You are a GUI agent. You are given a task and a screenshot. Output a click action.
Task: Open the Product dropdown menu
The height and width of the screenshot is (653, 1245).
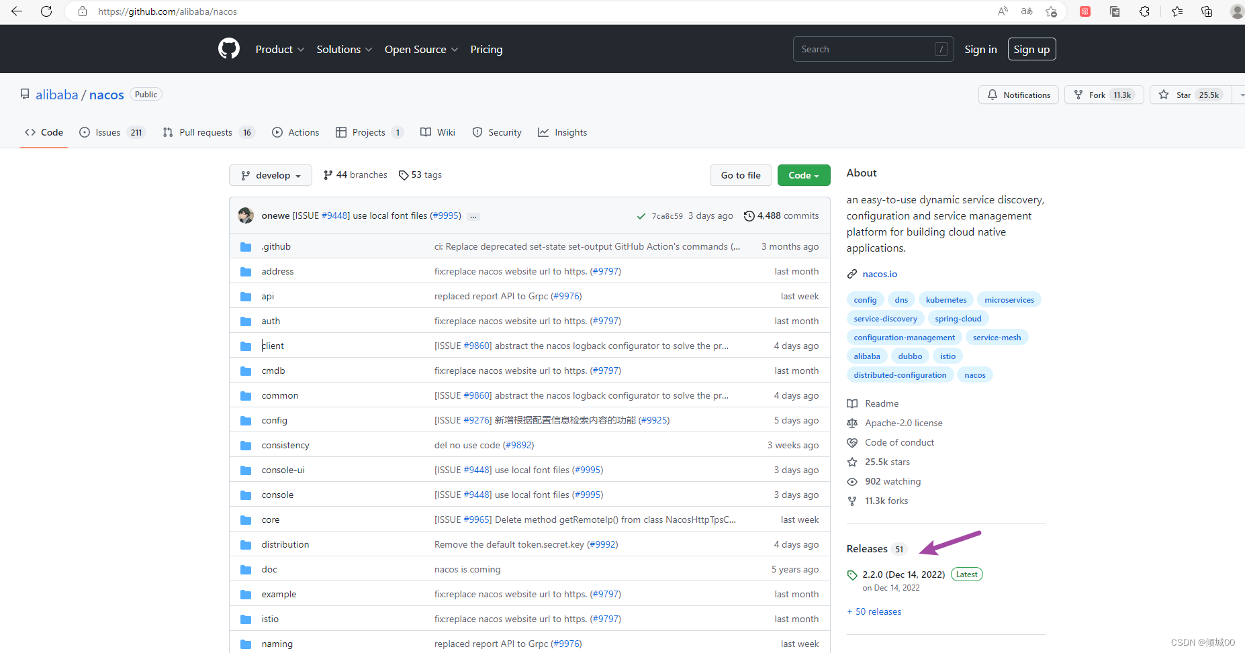tap(280, 49)
